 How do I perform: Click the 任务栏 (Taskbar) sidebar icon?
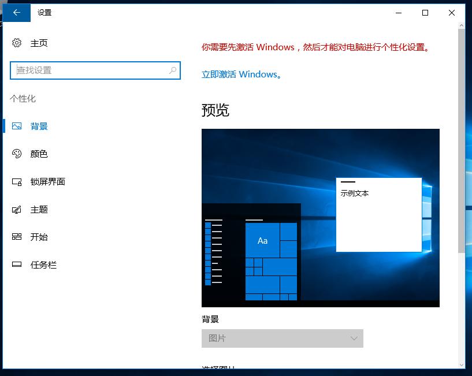coord(17,265)
